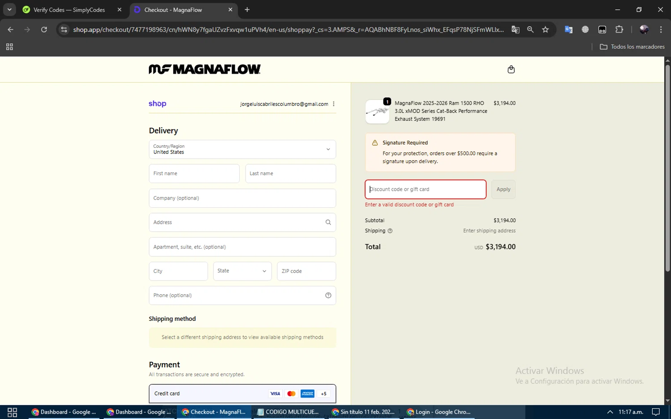Click the Phone (optional) field
671x419 pixels.
pos(242,295)
